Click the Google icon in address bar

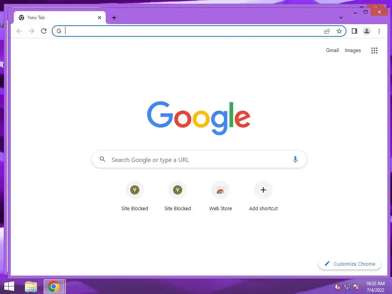coord(59,31)
